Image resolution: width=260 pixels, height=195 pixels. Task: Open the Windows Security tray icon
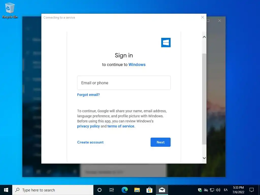click(200, 190)
